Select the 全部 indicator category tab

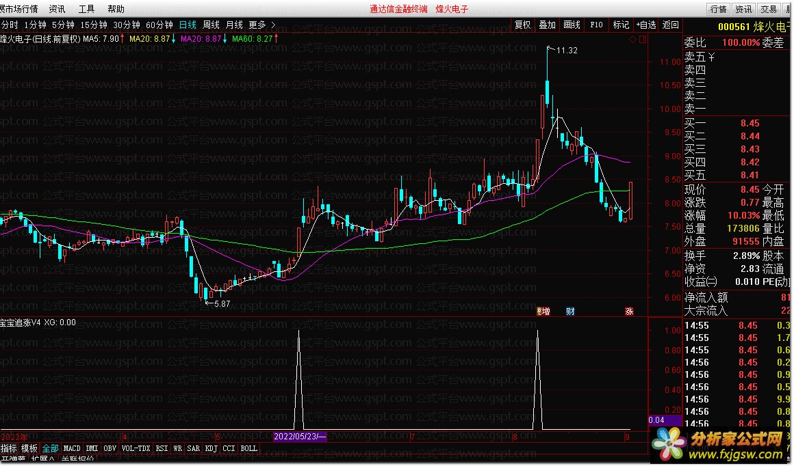pyautogui.click(x=50, y=448)
